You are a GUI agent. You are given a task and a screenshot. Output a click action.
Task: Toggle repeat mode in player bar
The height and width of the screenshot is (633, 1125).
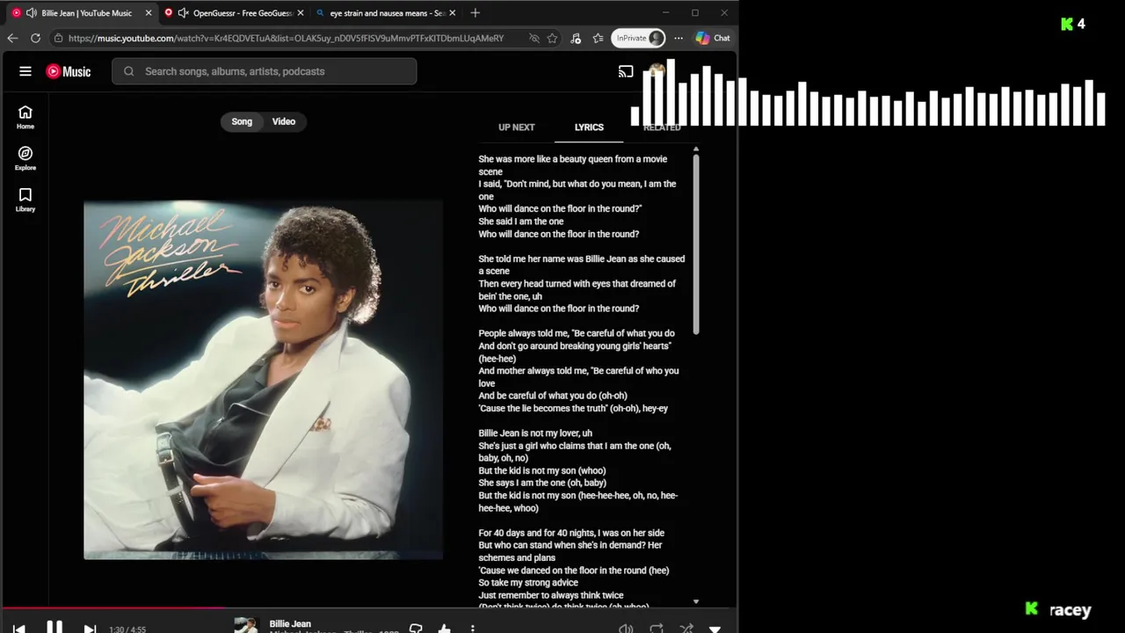(x=656, y=629)
